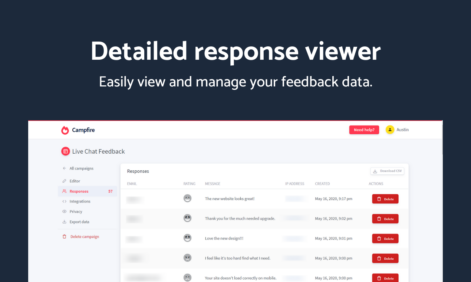The height and width of the screenshot is (282, 471).
Task: Click the download icon beside Export data
Action: 65,222
